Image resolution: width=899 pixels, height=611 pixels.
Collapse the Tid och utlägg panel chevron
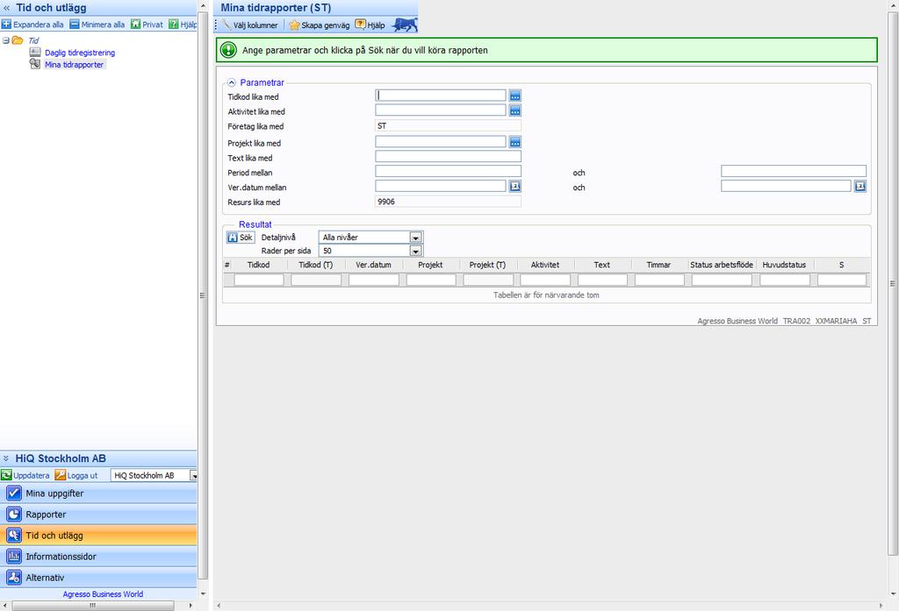pos(7,8)
